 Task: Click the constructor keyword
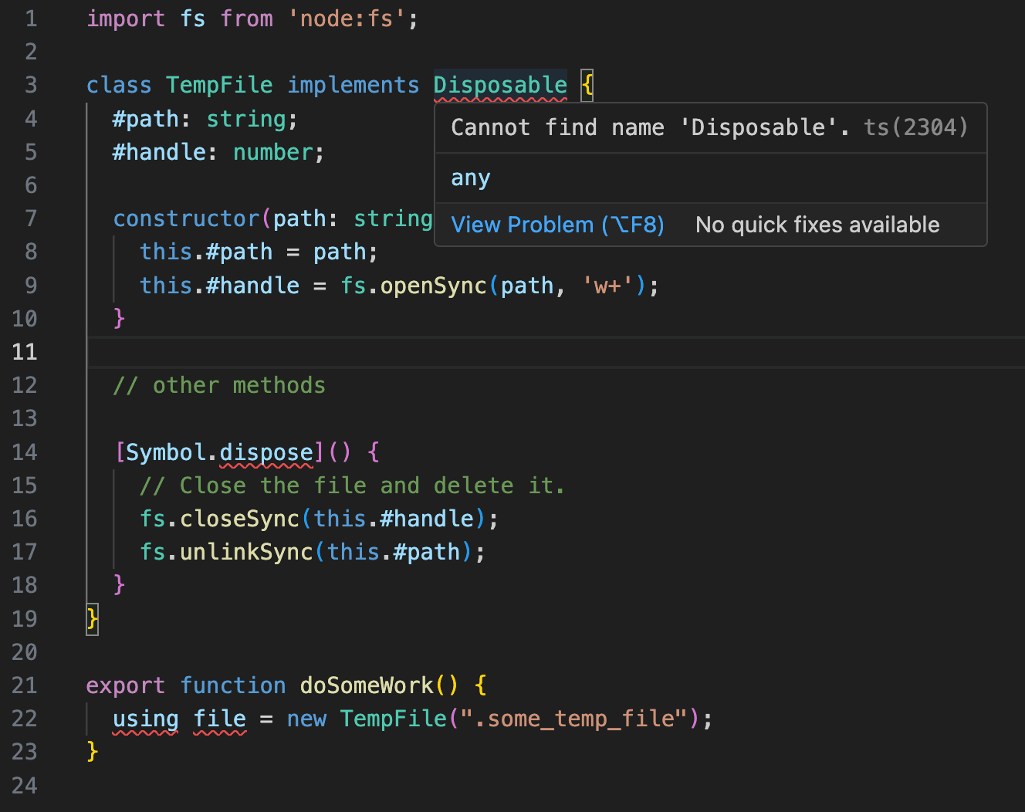pos(186,219)
